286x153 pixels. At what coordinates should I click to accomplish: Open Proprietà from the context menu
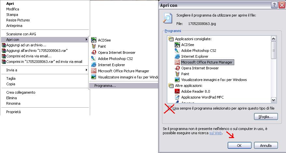click(13, 112)
